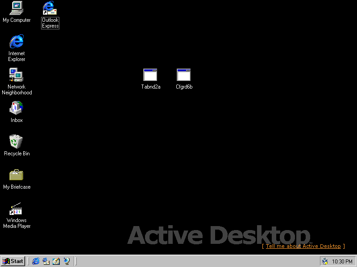Open the Tell me about Active Desktop link
The height and width of the screenshot is (267, 357).
pos(303,246)
